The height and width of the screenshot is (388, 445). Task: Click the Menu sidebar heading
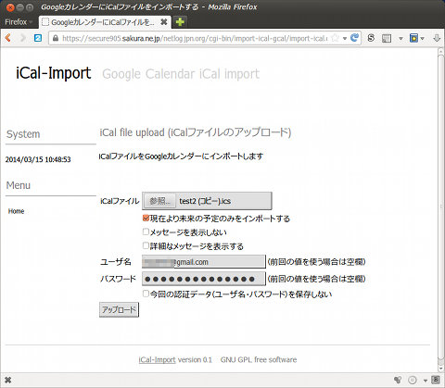pyautogui.click(x=19, y=185)
